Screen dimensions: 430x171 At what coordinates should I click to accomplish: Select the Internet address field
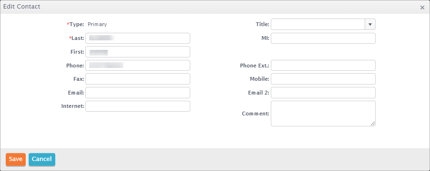(138, 106)
